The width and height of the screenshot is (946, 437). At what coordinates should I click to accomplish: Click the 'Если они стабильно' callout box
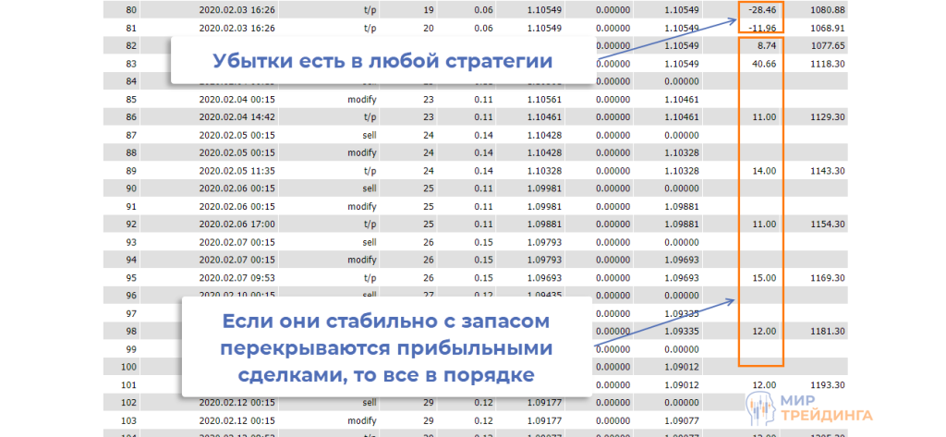[x=385, y=347]
